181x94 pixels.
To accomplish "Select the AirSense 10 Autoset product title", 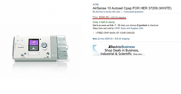I will click(x=132, y=8).
